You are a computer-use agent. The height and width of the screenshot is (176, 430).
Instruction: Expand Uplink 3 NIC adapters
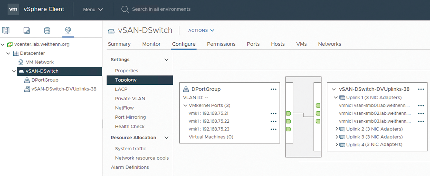[x=337, y=137]
